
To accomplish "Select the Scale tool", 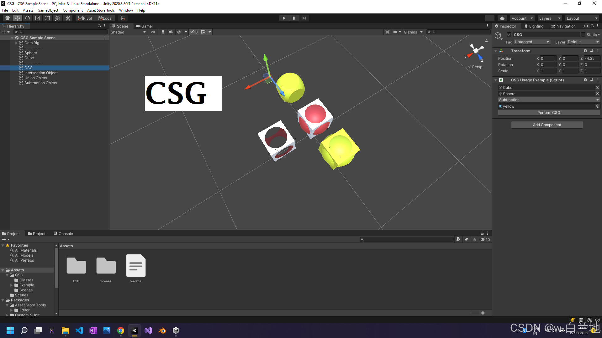I will [38, 18].
